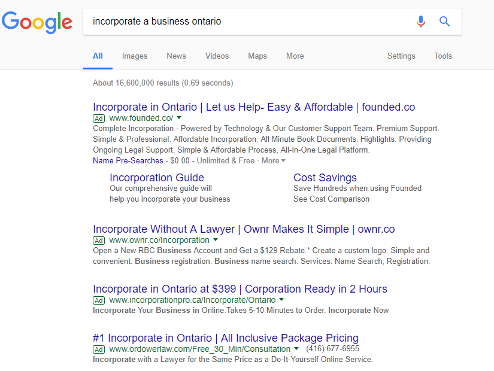The width and height of the screenshot is (494, 371).
Task: Open the founded.co Incorporate in Ontario ad title
Action: (x=254, y=107)
